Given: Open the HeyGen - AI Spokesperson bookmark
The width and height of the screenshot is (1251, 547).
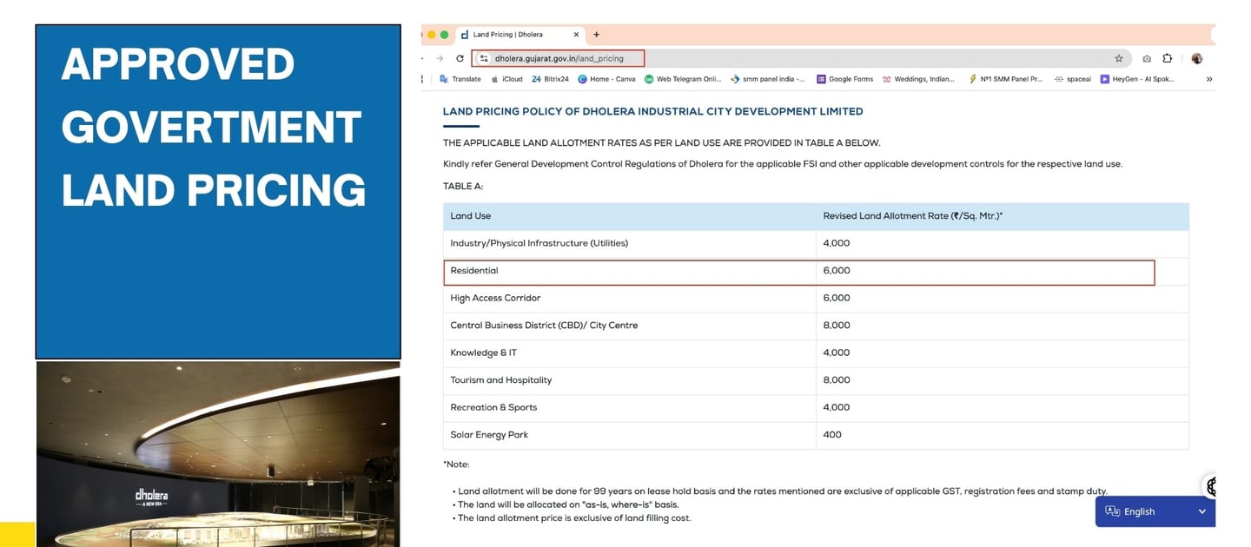Looking at the screenshot, I should pyautogui.click(x=1137, y=79).
